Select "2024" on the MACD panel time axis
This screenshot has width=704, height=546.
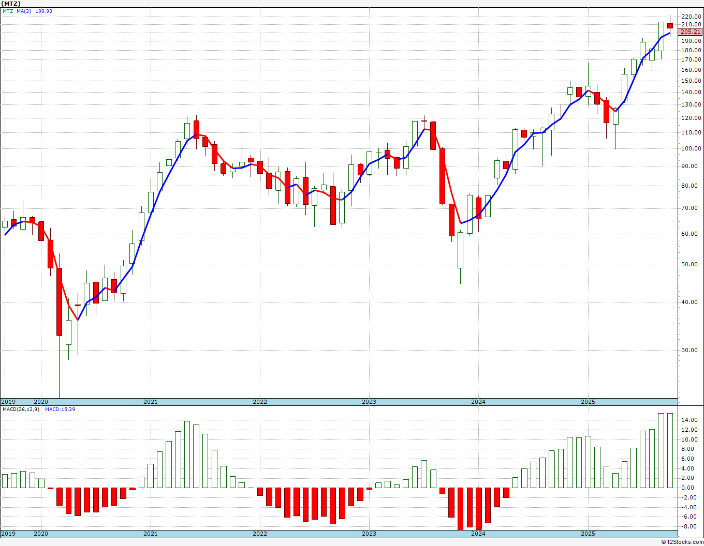tap(478, 533)
